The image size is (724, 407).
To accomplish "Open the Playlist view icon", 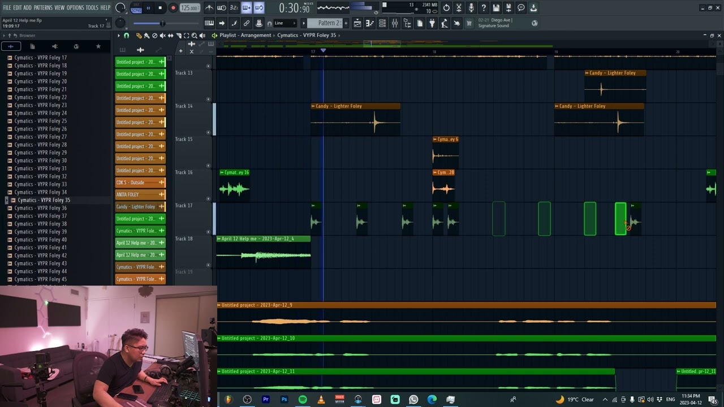I will click(x=357, y=23).
